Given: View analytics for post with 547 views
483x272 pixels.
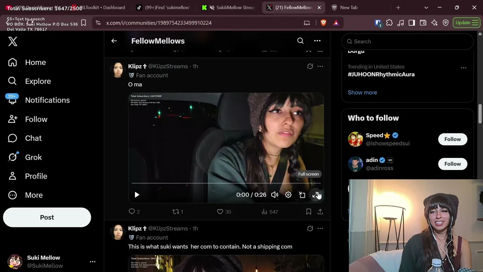Looking at the screenshot, I should (x=269, y=212).
